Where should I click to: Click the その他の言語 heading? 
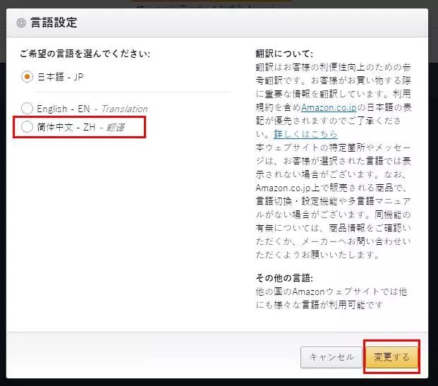pyautogui.click(x=284, y=278)
